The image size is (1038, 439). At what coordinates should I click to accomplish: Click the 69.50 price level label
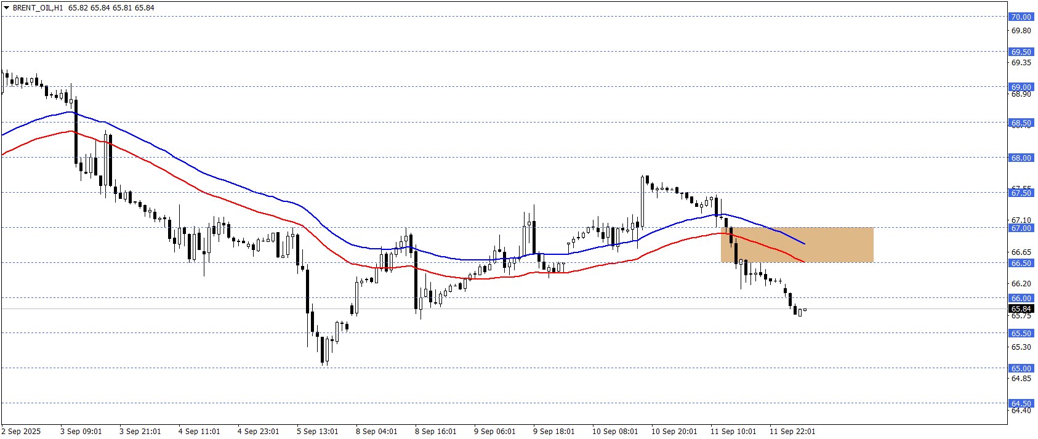tap(1021, 52)
